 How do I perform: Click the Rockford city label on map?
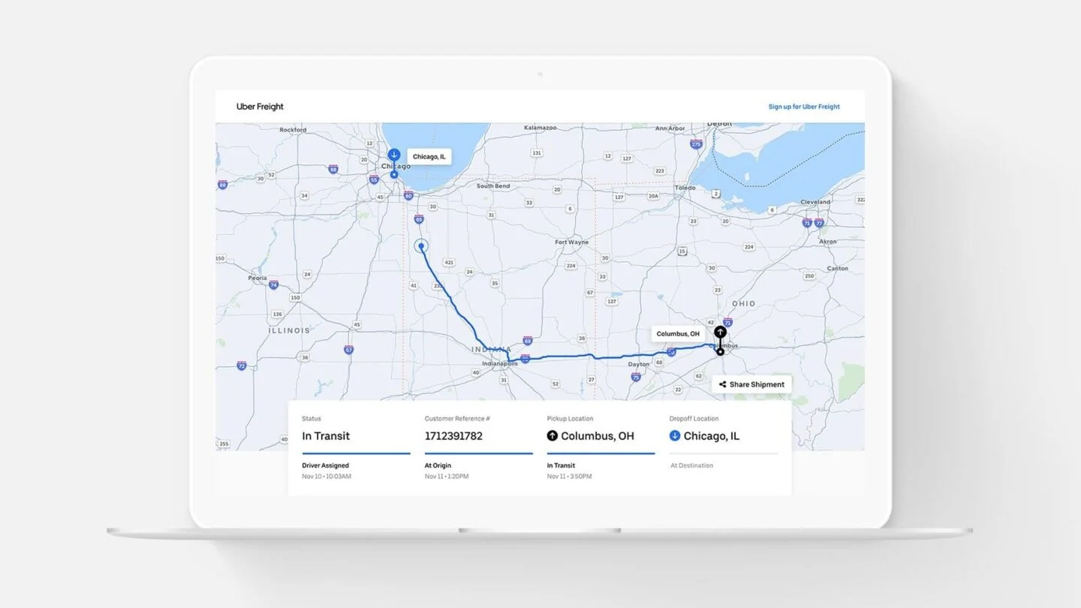coord(293,130)
